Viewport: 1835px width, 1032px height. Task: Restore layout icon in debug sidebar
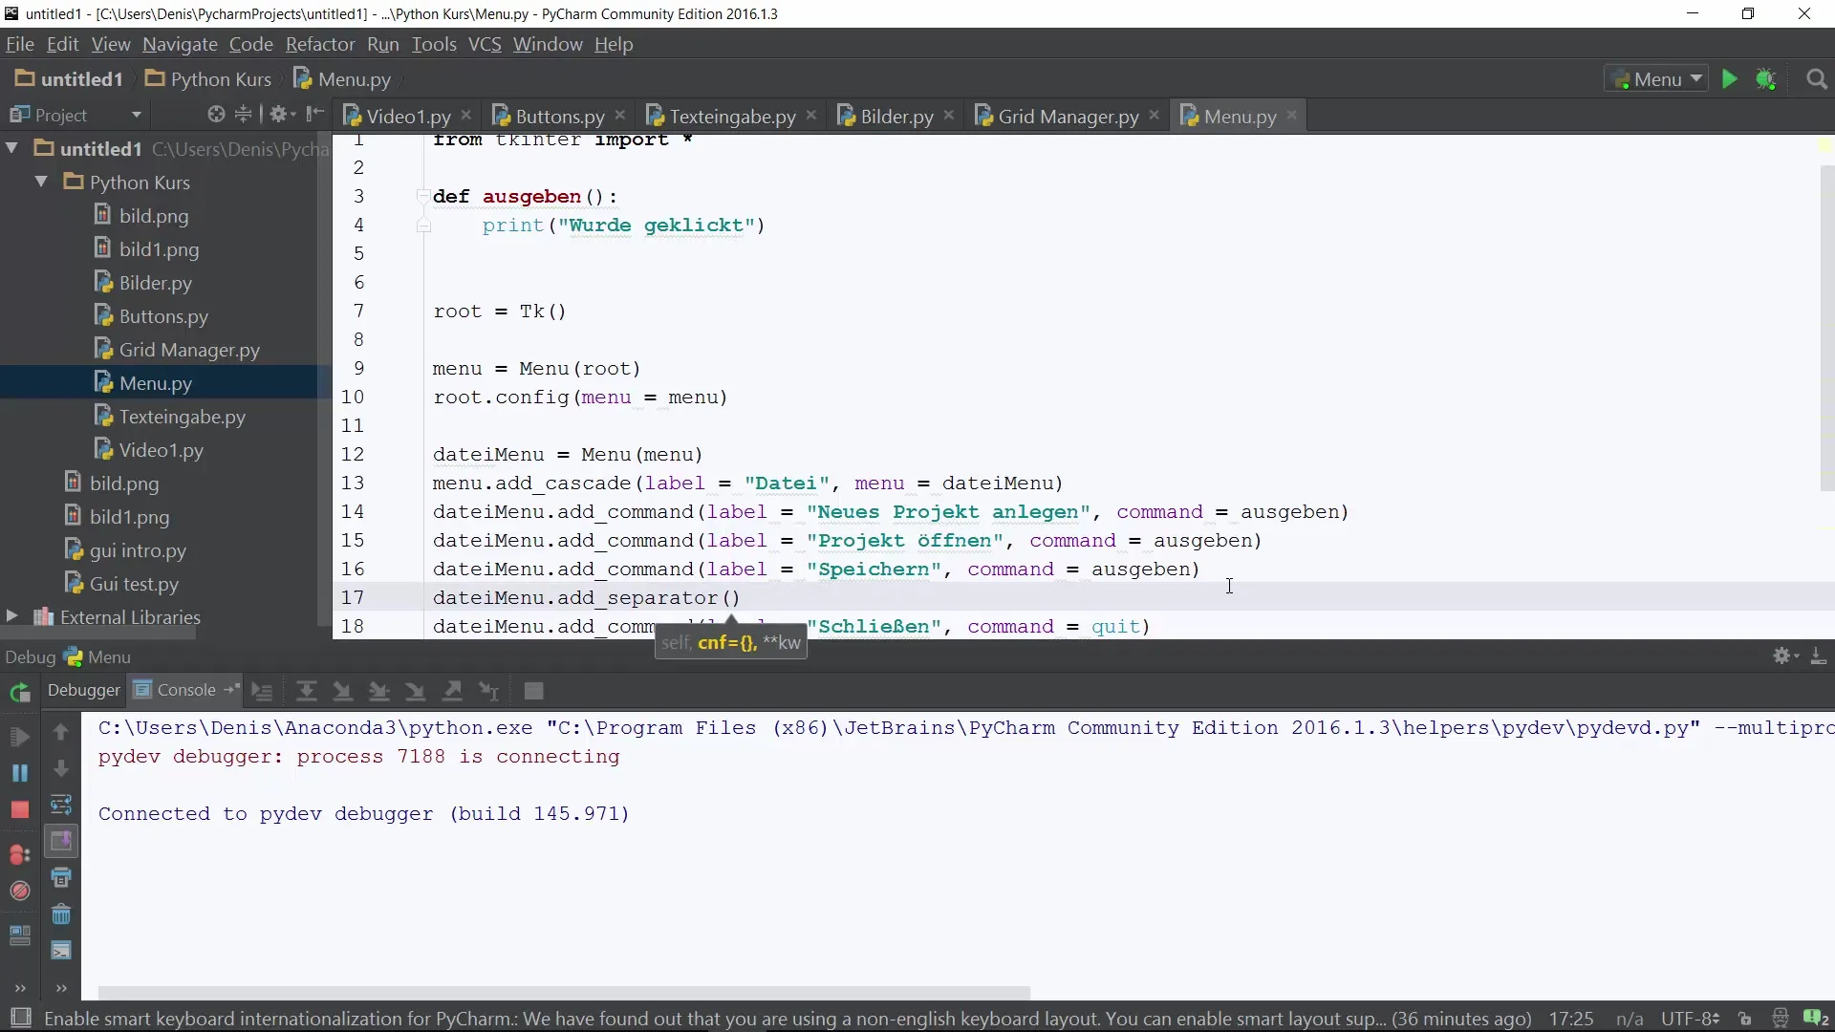click(20, 935)
